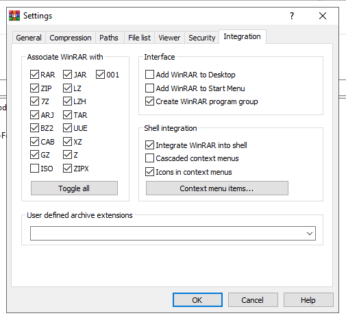
Task: Disable Icons in context menus
Action: 149,172
